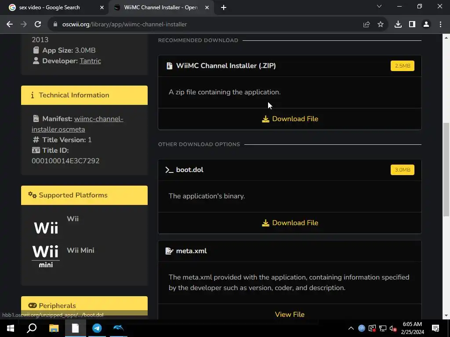This screenshot has width=450, height=337.
Task: Close the Google Search tab
Action: click(102, 7)
